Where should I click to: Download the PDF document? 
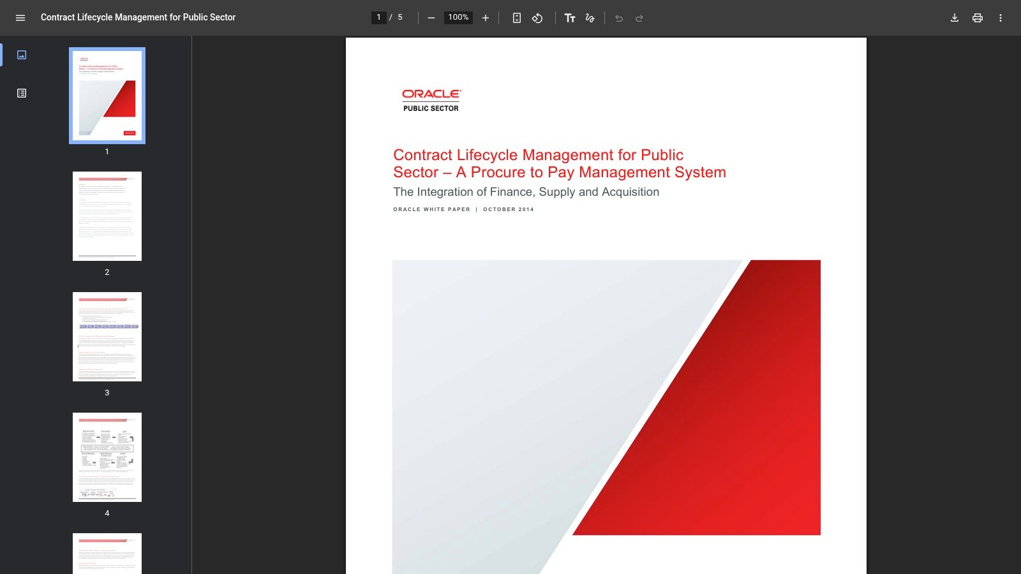[x=955, y=18]
